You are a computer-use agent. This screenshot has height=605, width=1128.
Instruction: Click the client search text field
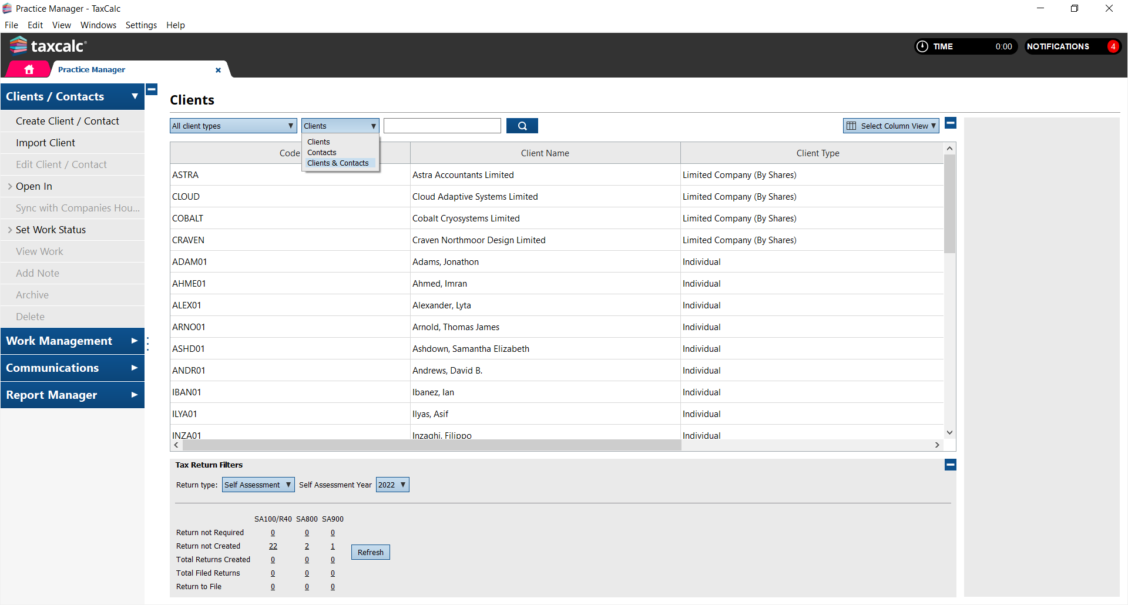(x=442, y=126)
